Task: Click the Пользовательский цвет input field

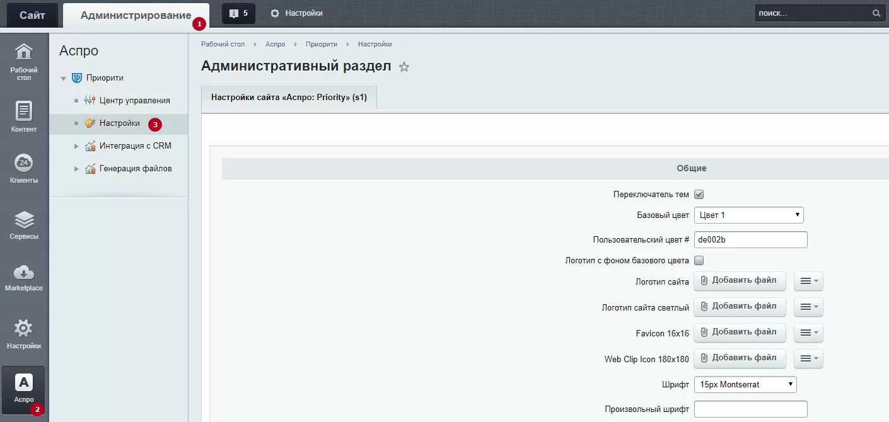Action: tap(750, 240)
